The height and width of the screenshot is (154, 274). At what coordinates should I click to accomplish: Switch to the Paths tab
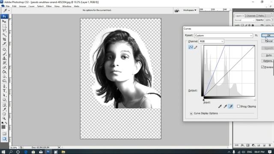click(x=261, y=16)
